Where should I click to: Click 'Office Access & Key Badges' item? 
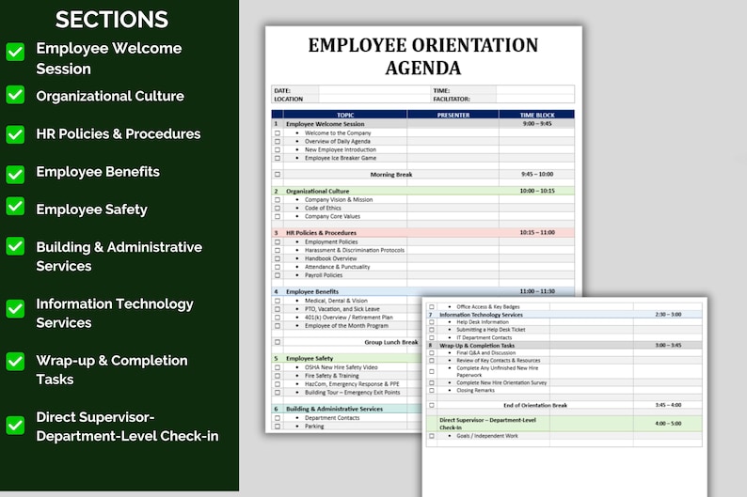(488, 307)
